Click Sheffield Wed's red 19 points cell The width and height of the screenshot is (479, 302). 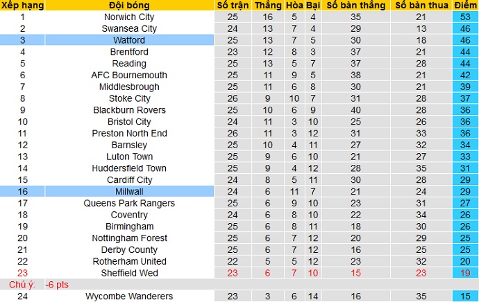[x=463, y=273]
